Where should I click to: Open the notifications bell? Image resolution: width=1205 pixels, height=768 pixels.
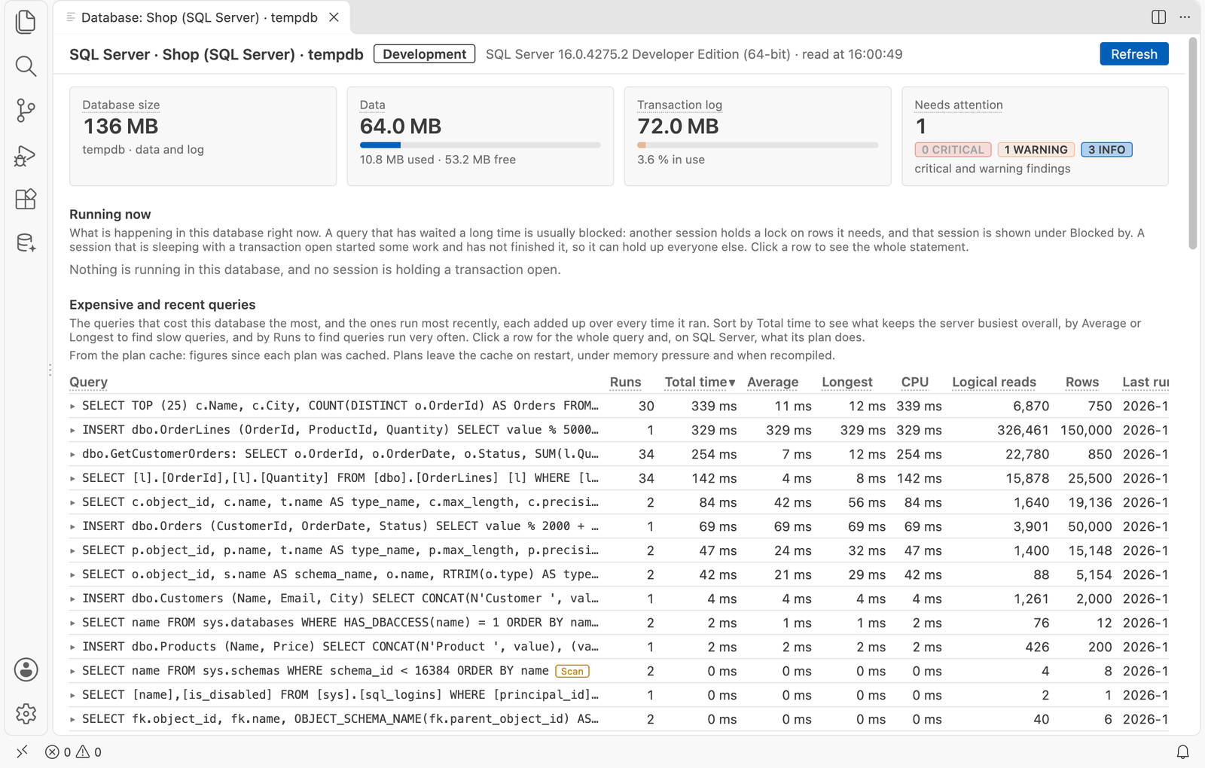1182,751
